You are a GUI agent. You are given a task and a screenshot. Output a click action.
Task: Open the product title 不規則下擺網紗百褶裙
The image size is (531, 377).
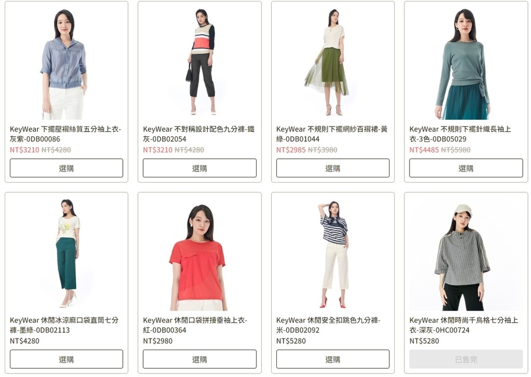(332, 134)
